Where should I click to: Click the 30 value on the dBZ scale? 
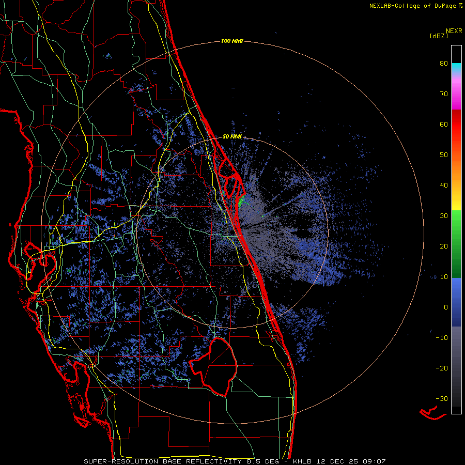(x=444, y=216)
